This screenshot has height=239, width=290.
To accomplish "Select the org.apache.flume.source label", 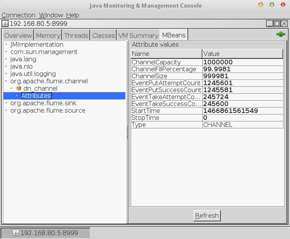I will [x=48, y=110].
